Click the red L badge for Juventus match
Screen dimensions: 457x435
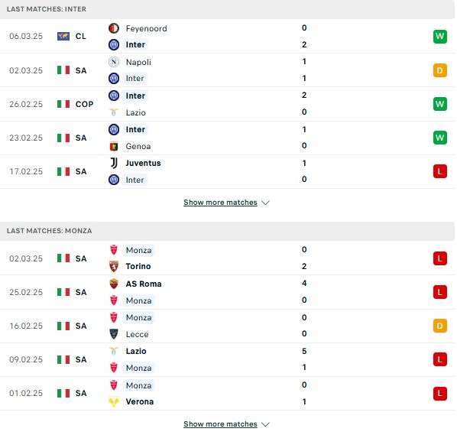(x=439, y=171)
